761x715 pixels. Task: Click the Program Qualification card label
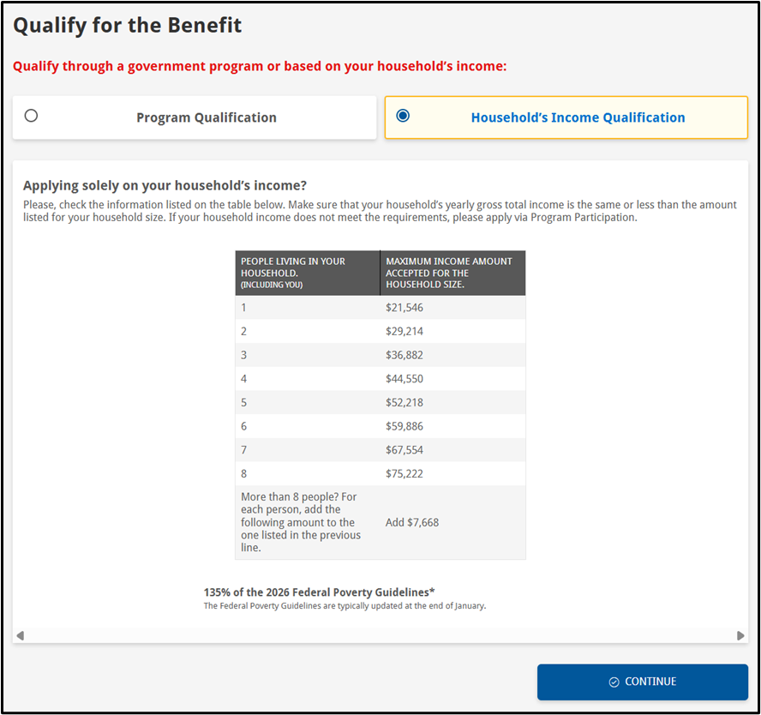point(207,117)
